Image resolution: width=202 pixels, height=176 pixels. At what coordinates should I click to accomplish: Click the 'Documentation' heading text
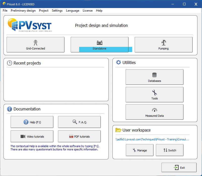27,109
